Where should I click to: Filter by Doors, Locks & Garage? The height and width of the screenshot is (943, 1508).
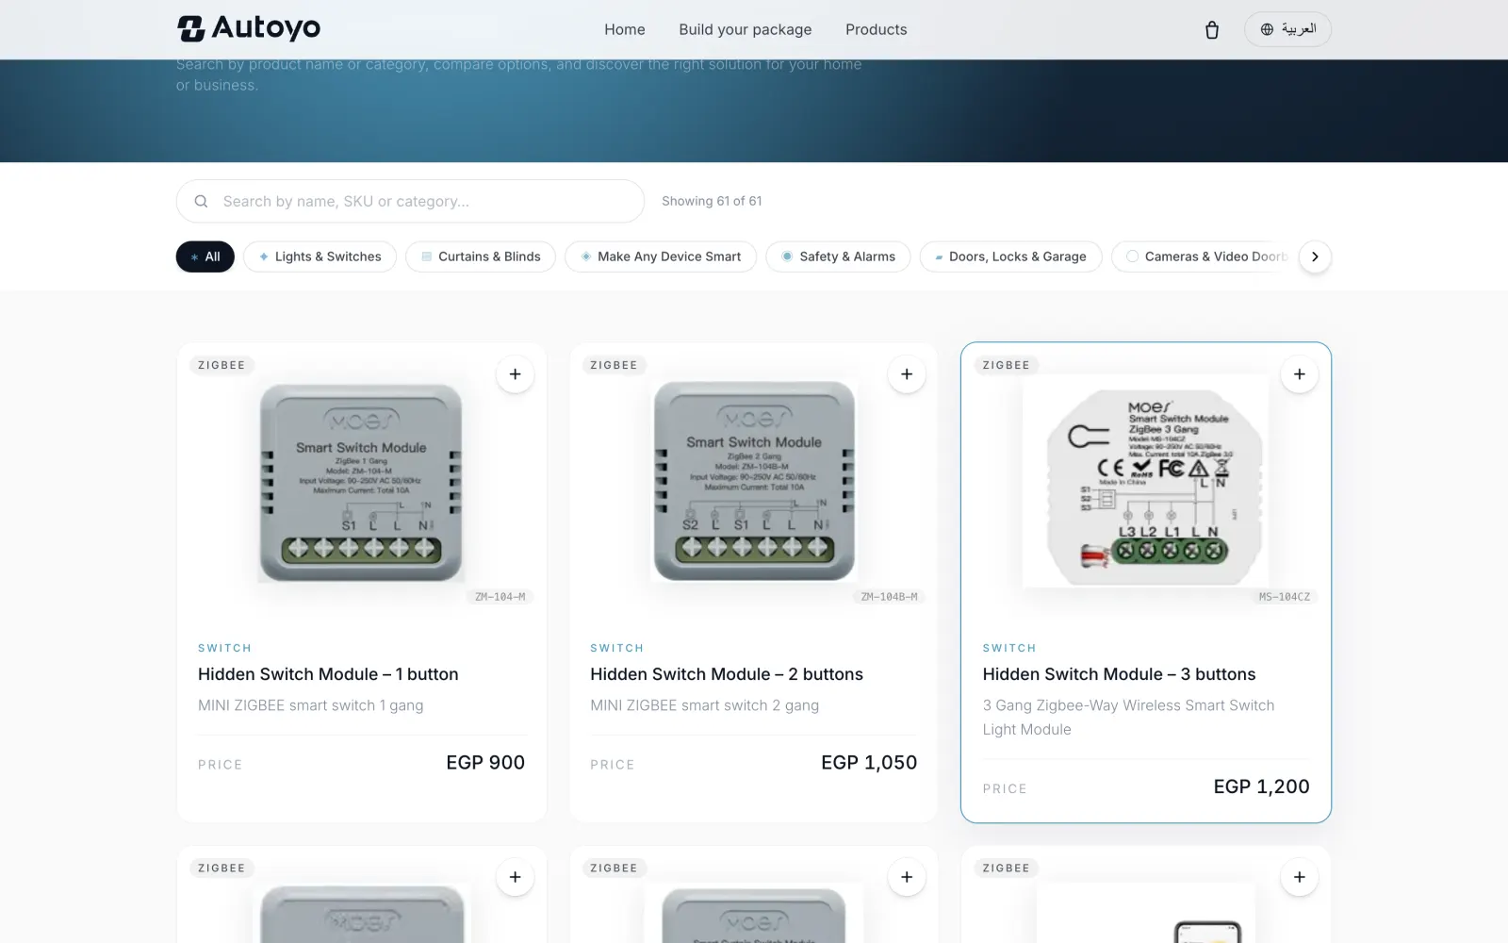pyautogui.click(x=1010, y=256)
